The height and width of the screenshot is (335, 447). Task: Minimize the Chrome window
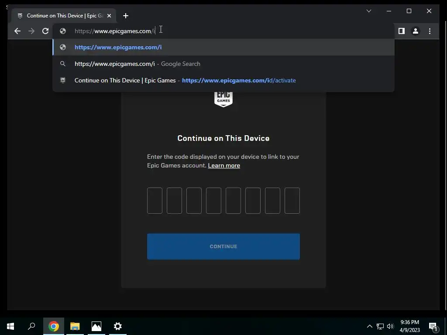(389, 11)
